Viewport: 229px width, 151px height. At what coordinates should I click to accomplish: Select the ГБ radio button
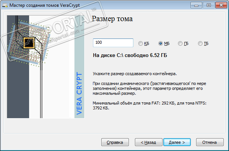[183, 43]
